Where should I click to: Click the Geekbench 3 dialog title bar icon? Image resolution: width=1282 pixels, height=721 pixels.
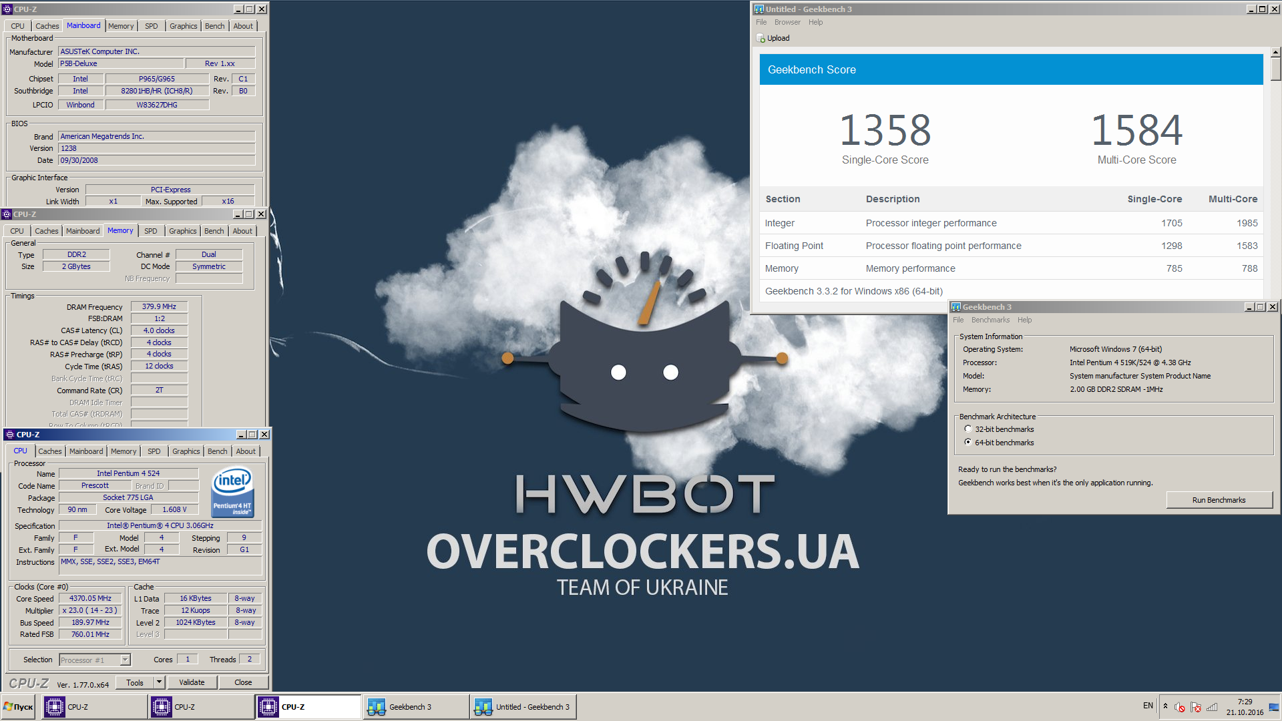[x=956, y=307]
